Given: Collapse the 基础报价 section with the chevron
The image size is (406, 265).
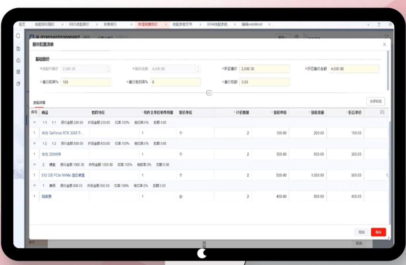Looking at the screenshot, I should pos(209,93).
